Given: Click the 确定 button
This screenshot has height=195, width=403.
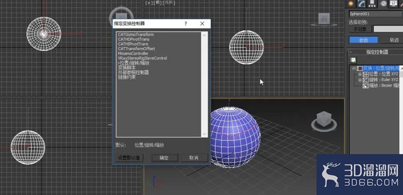Looking at the screenshot, I should tap(164, 158).
